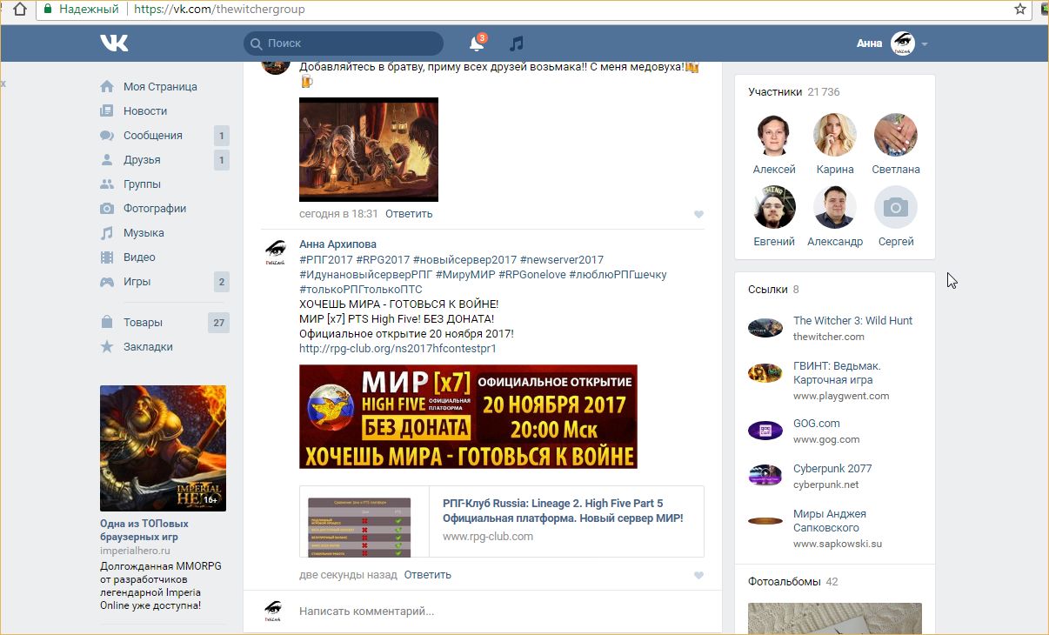
Task: Click the Игры gamepad icon
Action: (107, 282)
